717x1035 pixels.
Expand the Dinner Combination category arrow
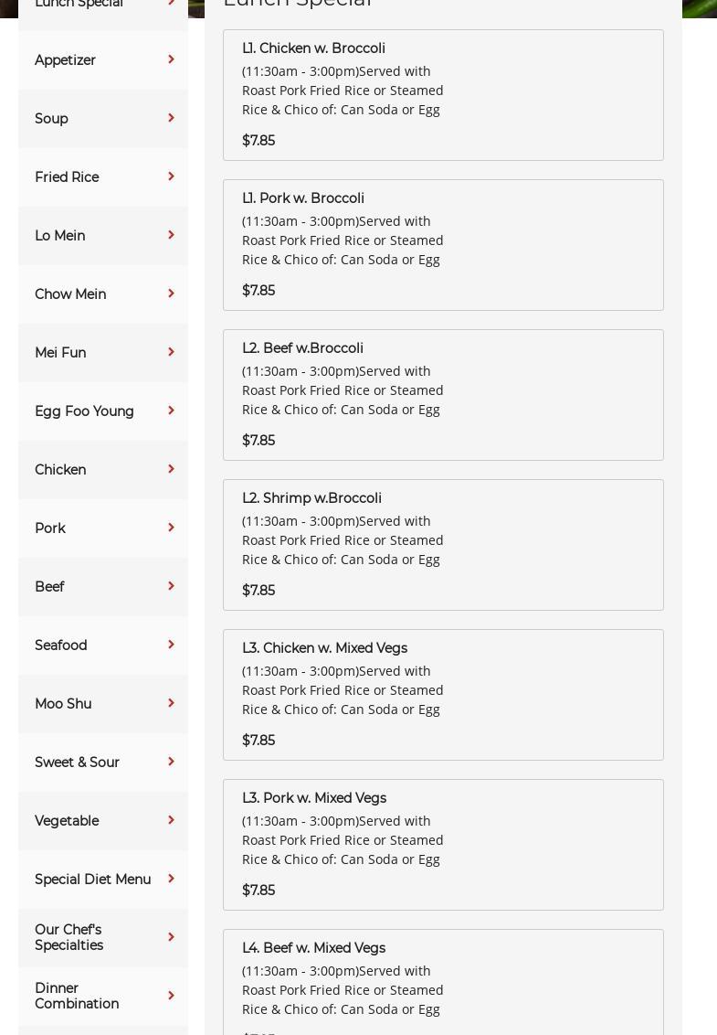[171, 997]
